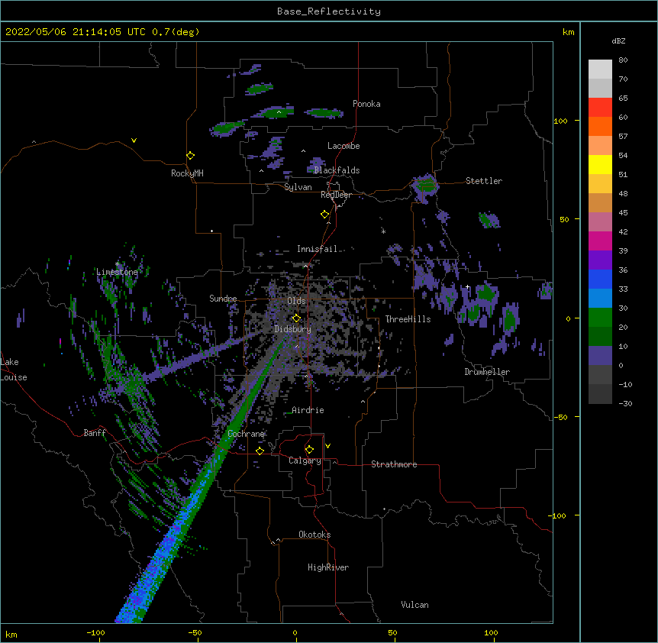Select the Banff label

click(x=95, y=433)
